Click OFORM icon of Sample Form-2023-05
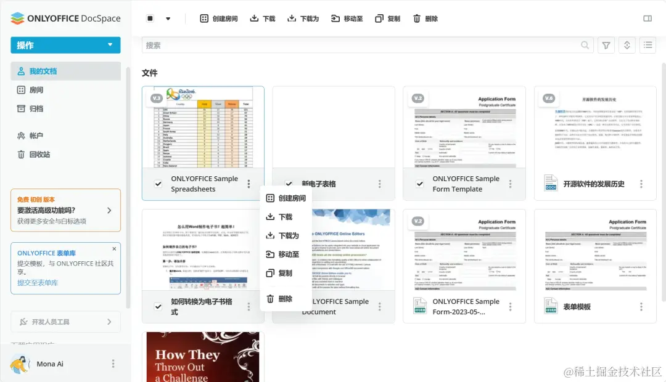666x382 pixels. point(420,306)
